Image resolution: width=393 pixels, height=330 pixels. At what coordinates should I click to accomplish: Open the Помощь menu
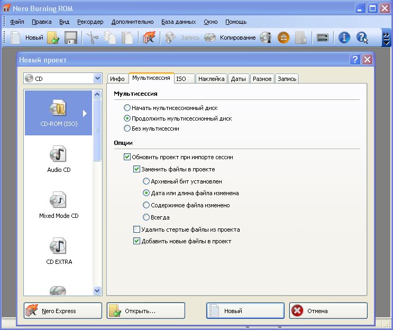point(236,22)
